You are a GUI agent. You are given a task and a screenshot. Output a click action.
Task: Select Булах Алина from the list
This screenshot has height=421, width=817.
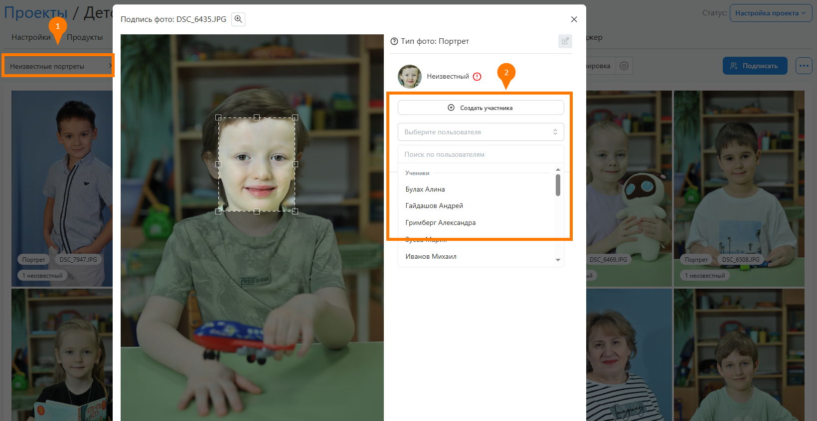tap(425, 190)
